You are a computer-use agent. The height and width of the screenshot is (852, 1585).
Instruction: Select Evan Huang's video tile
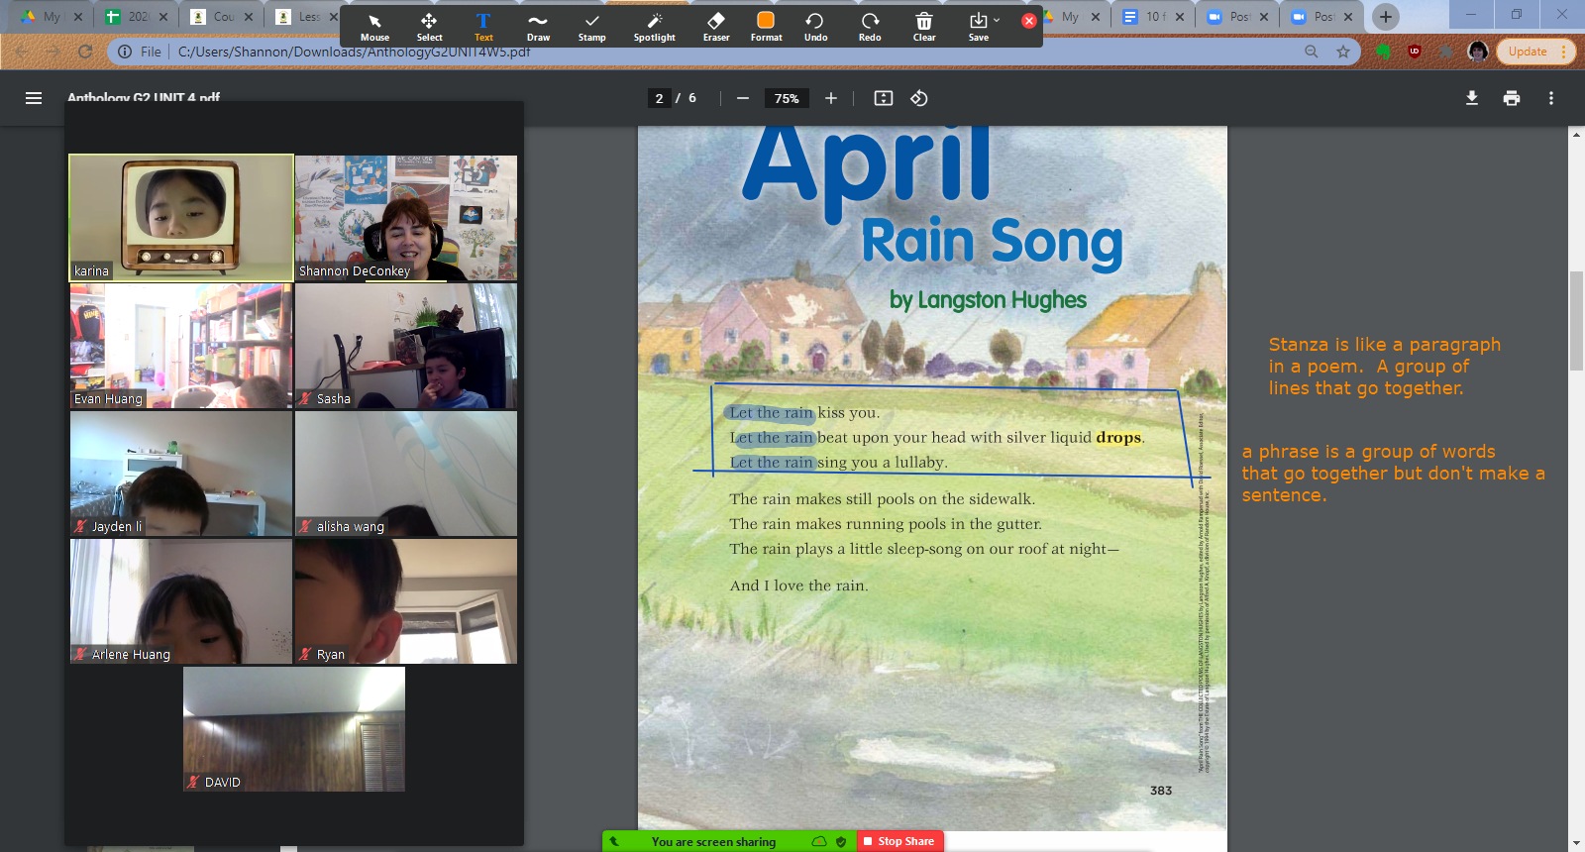181,346
